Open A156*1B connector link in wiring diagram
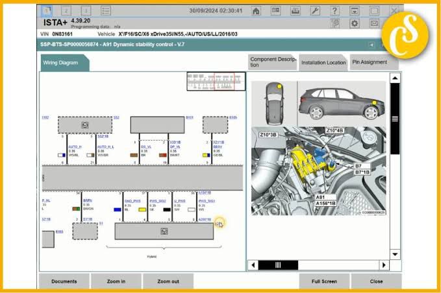The width and height of the screenshot is (441, 293). (x=205, y=193)
